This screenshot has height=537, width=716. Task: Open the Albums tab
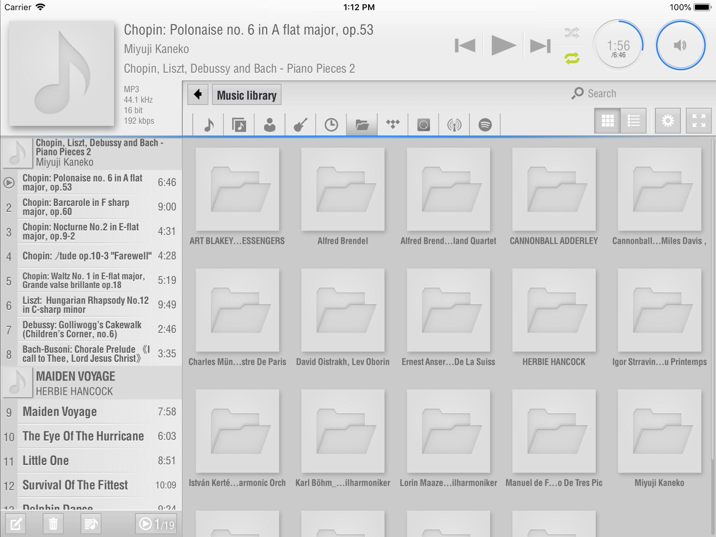pyautogui.click(x=239, y=125)
